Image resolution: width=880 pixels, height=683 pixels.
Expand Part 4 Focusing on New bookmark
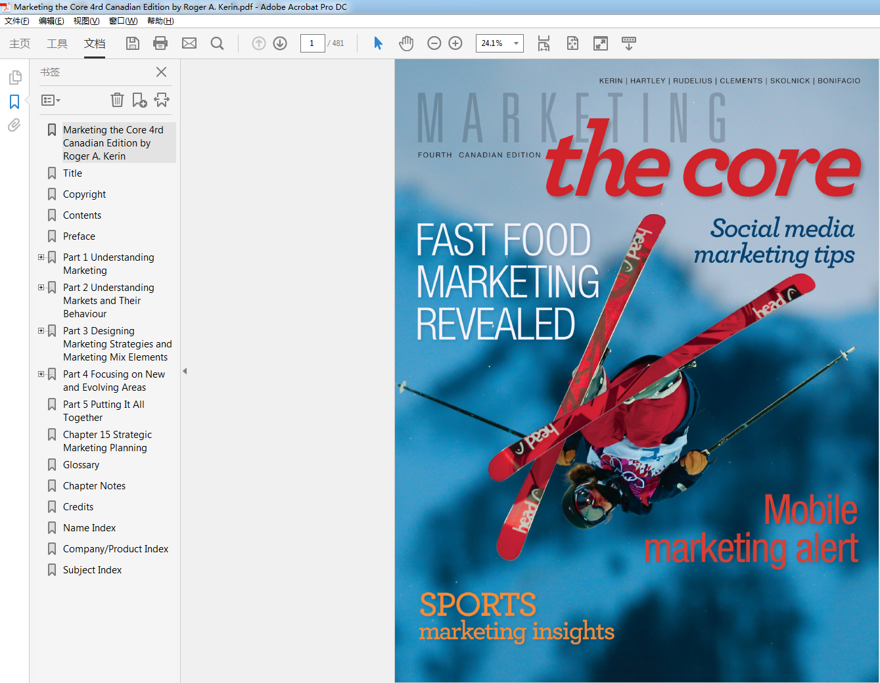41,374
